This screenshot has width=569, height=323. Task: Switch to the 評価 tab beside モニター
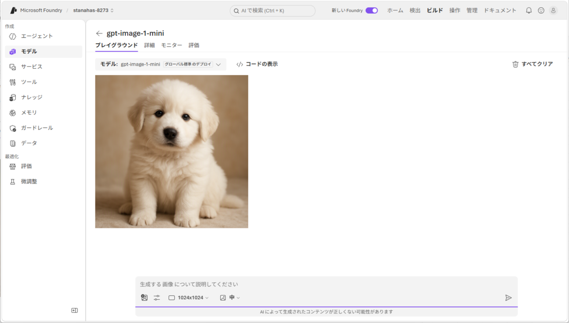tap(194, 46)
